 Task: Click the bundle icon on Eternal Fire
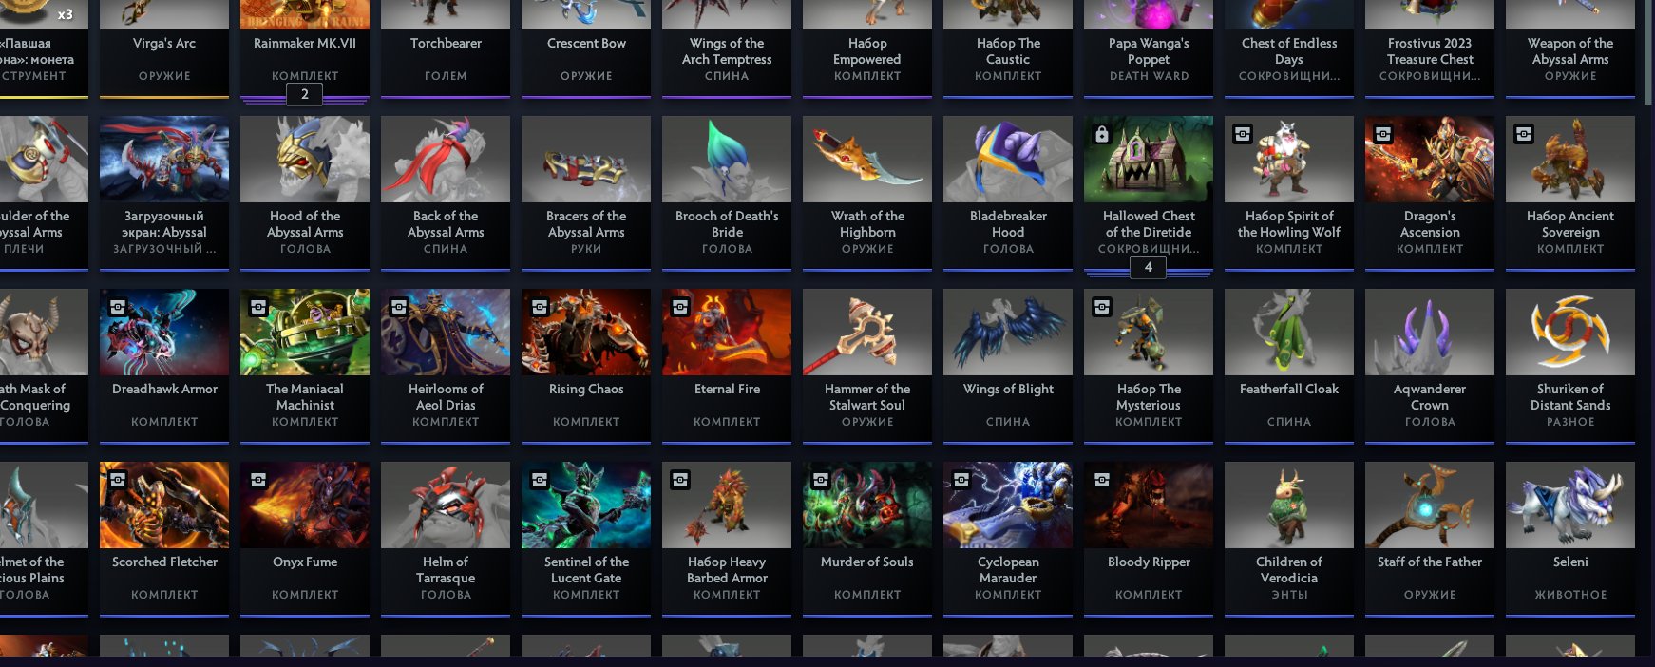point(679,307)
